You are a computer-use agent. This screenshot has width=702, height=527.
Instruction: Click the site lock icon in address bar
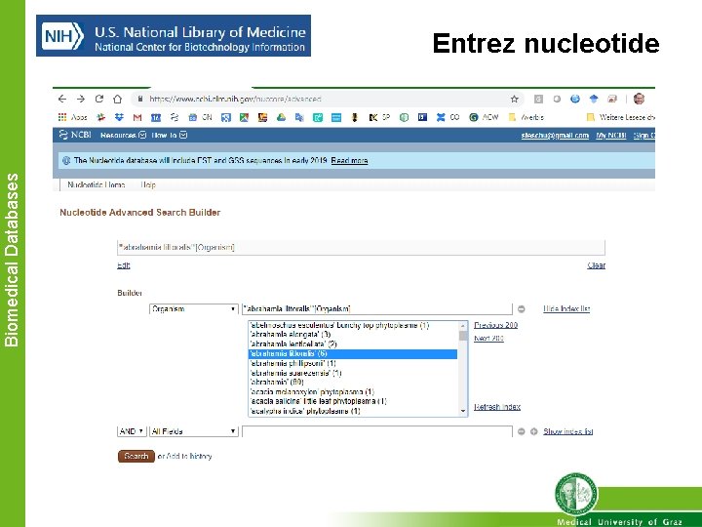[x=140, y=99]
